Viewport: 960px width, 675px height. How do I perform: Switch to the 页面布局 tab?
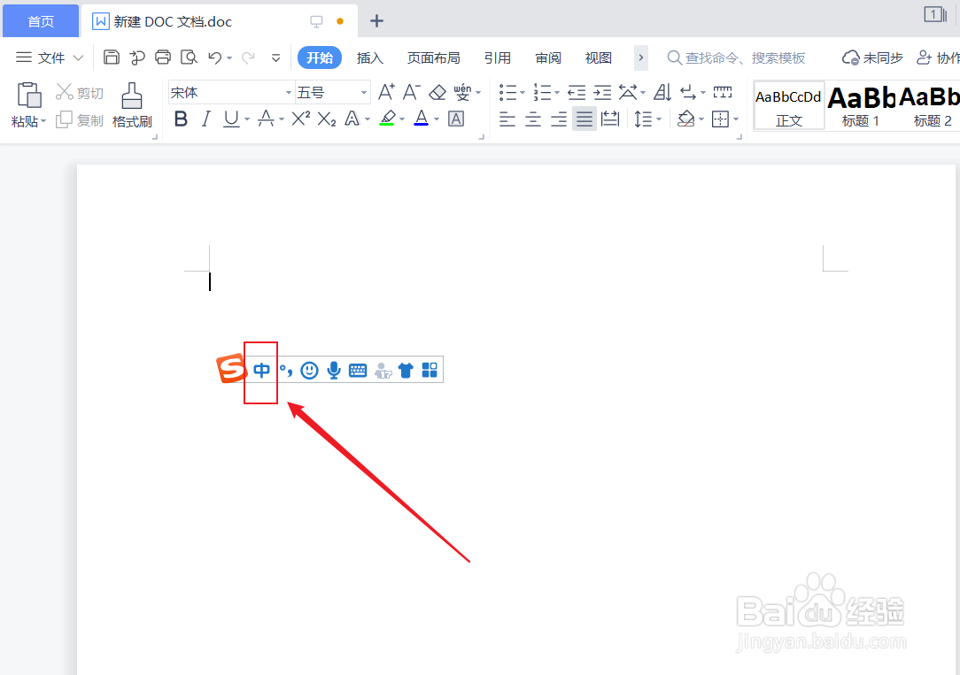pyautogui.click(x=433, y=58)
